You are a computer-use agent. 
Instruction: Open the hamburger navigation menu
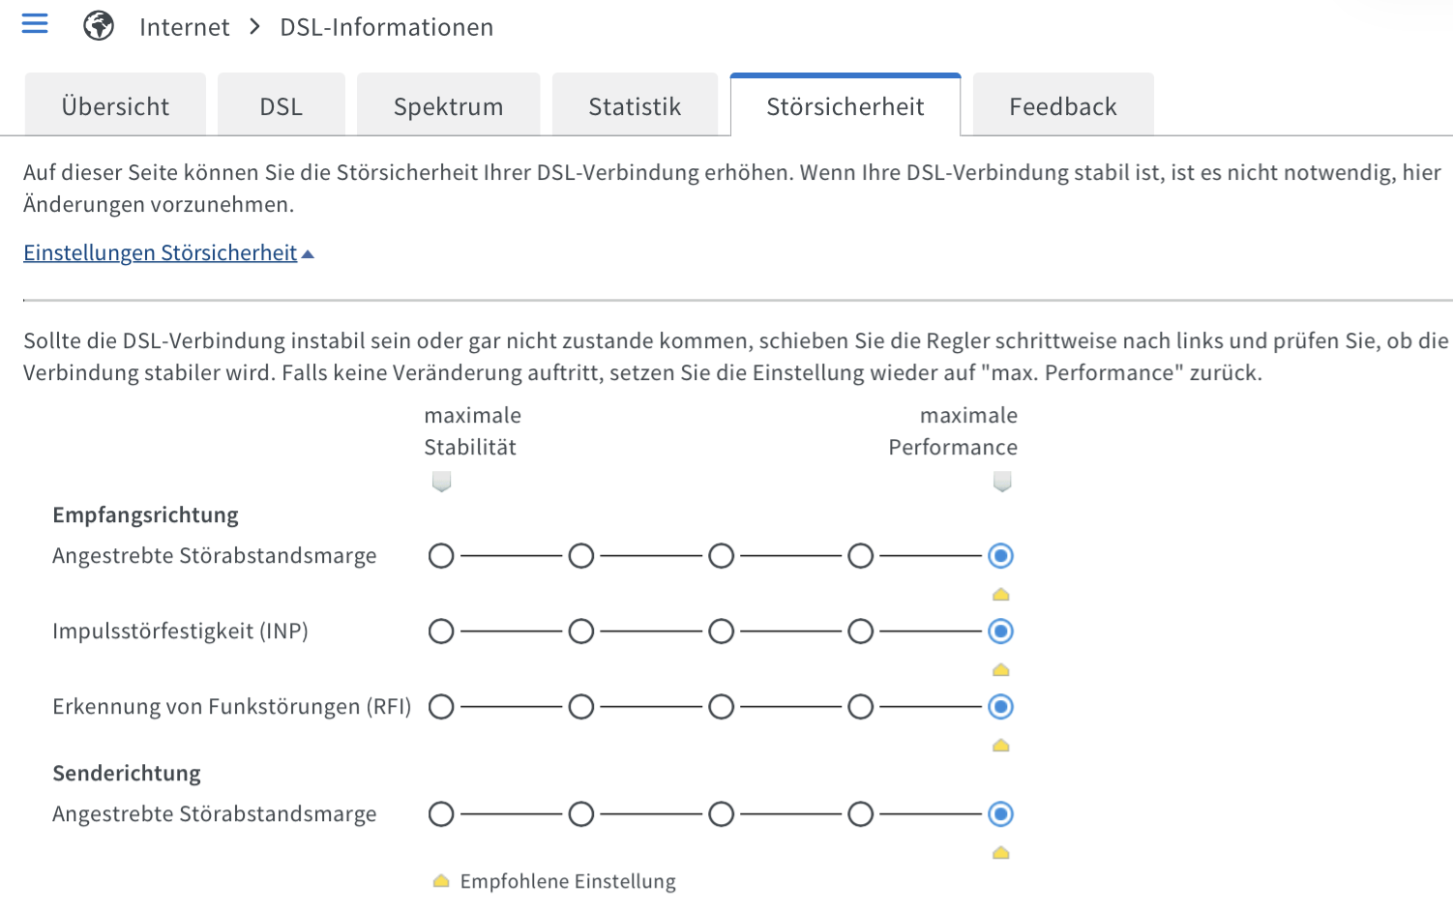35,24
